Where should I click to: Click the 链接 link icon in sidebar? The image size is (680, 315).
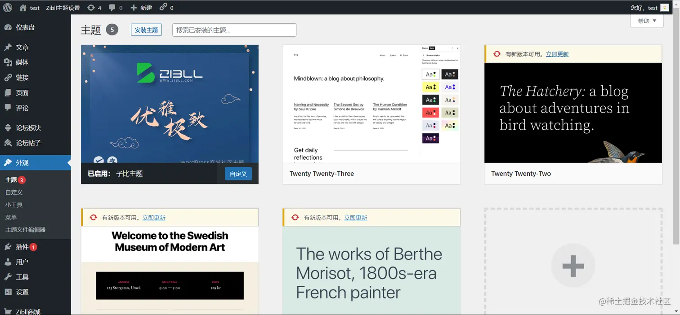(8, 78)
